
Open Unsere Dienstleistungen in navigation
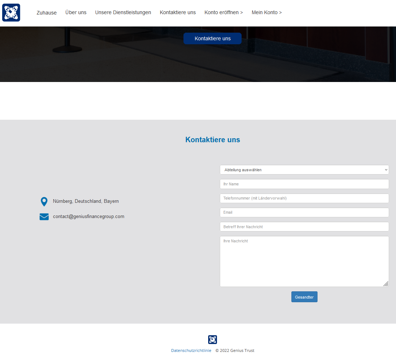coord(123,12)
